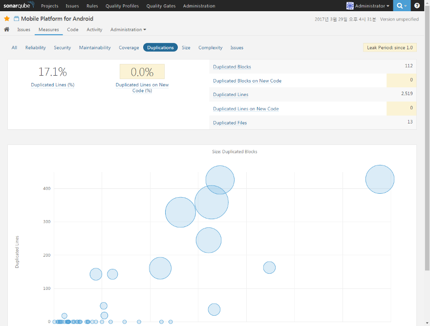The width and height of the screenshot is (430, 326).
Task: Click the 112 duplicated blocks value
Action: [x=408, y=66]
